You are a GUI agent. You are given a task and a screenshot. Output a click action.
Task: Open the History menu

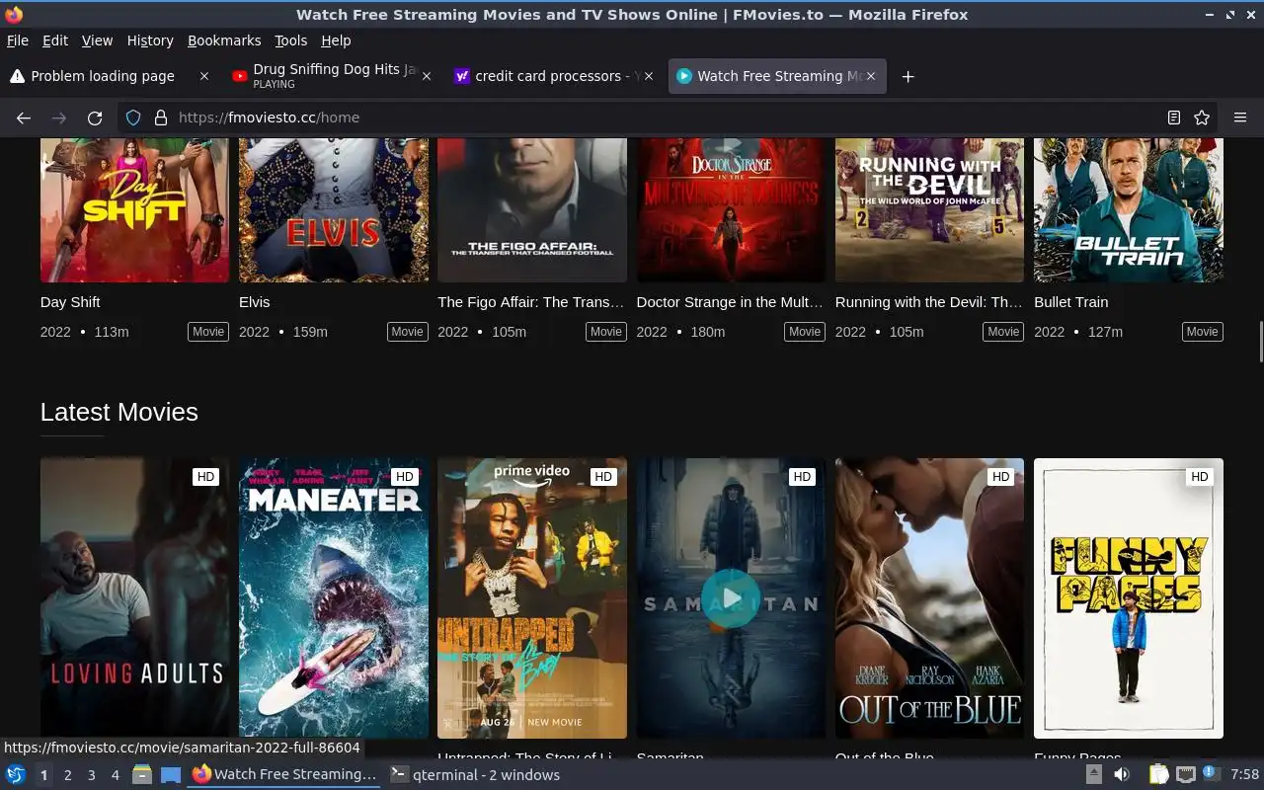point(150,40)
